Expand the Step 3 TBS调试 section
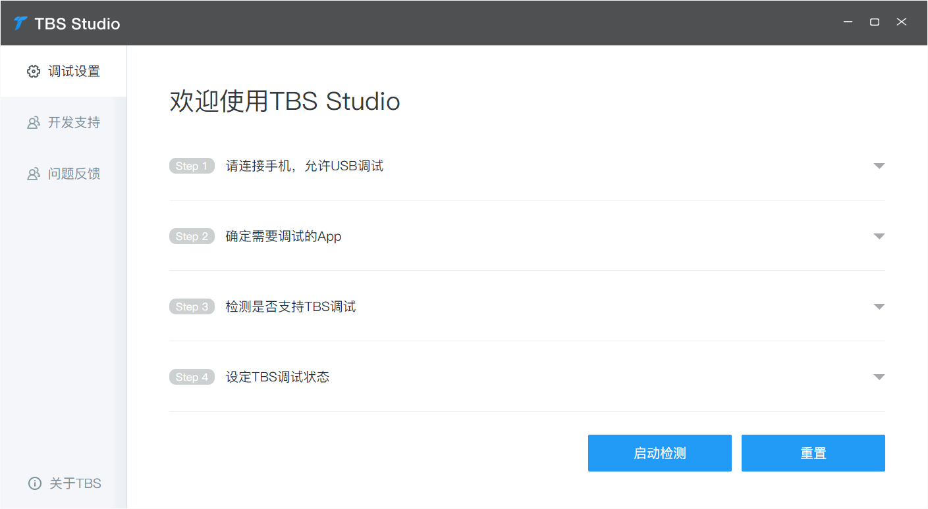This screenshot has height=509, width=928. (879, 306)
